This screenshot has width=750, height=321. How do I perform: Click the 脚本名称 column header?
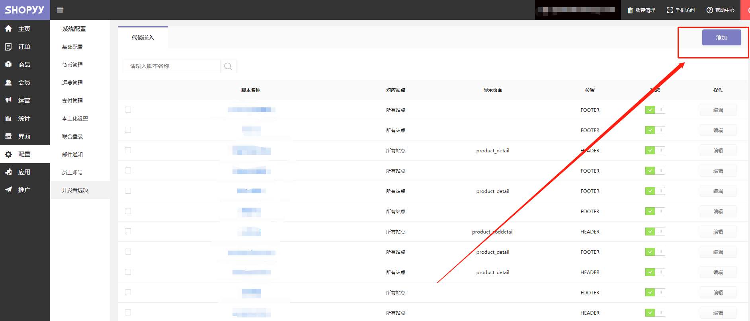[251, 90]
